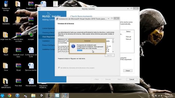Open Greatsoft visual basic archive icon
Image resolution: width=175 pixels, height=98 pixels.
pyautogui.click(x=18, y=52)
